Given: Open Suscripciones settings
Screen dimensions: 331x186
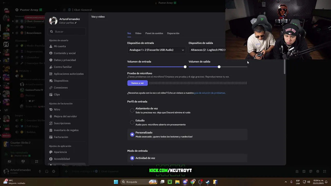Looking at the screenshot, I should pyautogui.click(x=66, y=123).
